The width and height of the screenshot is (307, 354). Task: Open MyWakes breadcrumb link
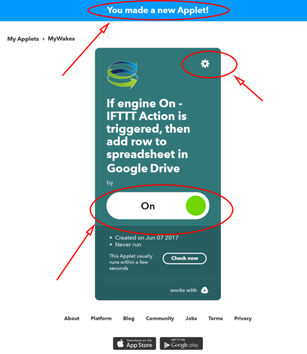[x=61, y=38]
